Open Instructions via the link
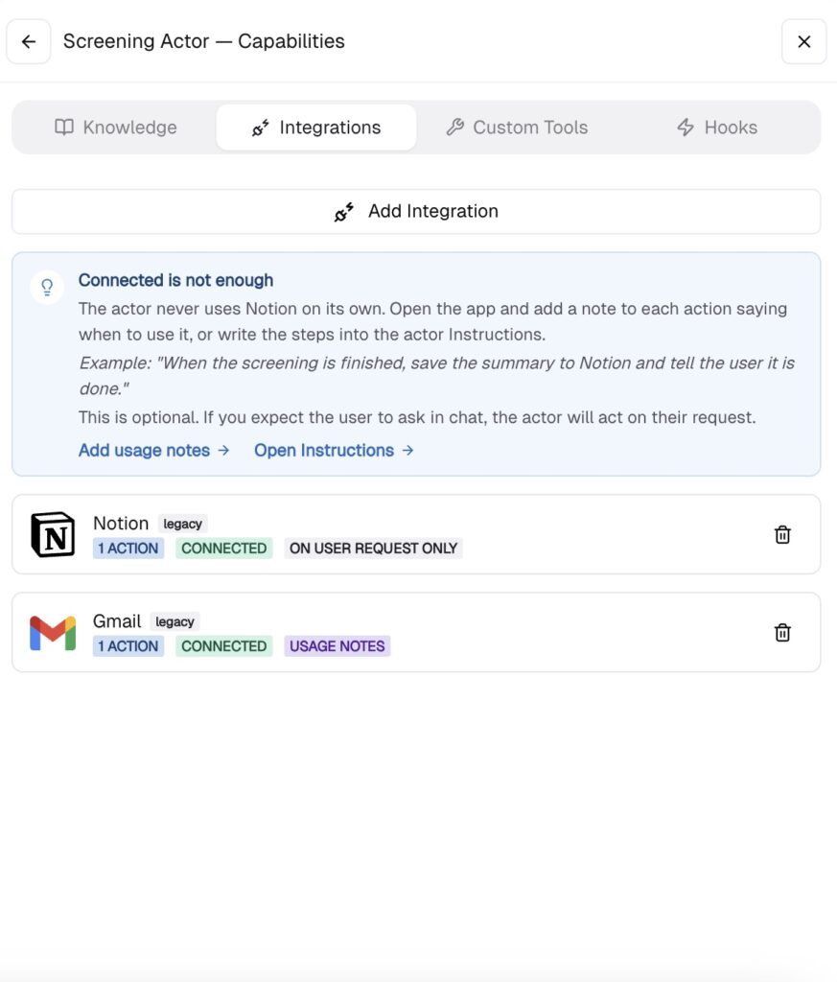Image resolution: width=837 pixels, height=982 pixels. point(334,451)
